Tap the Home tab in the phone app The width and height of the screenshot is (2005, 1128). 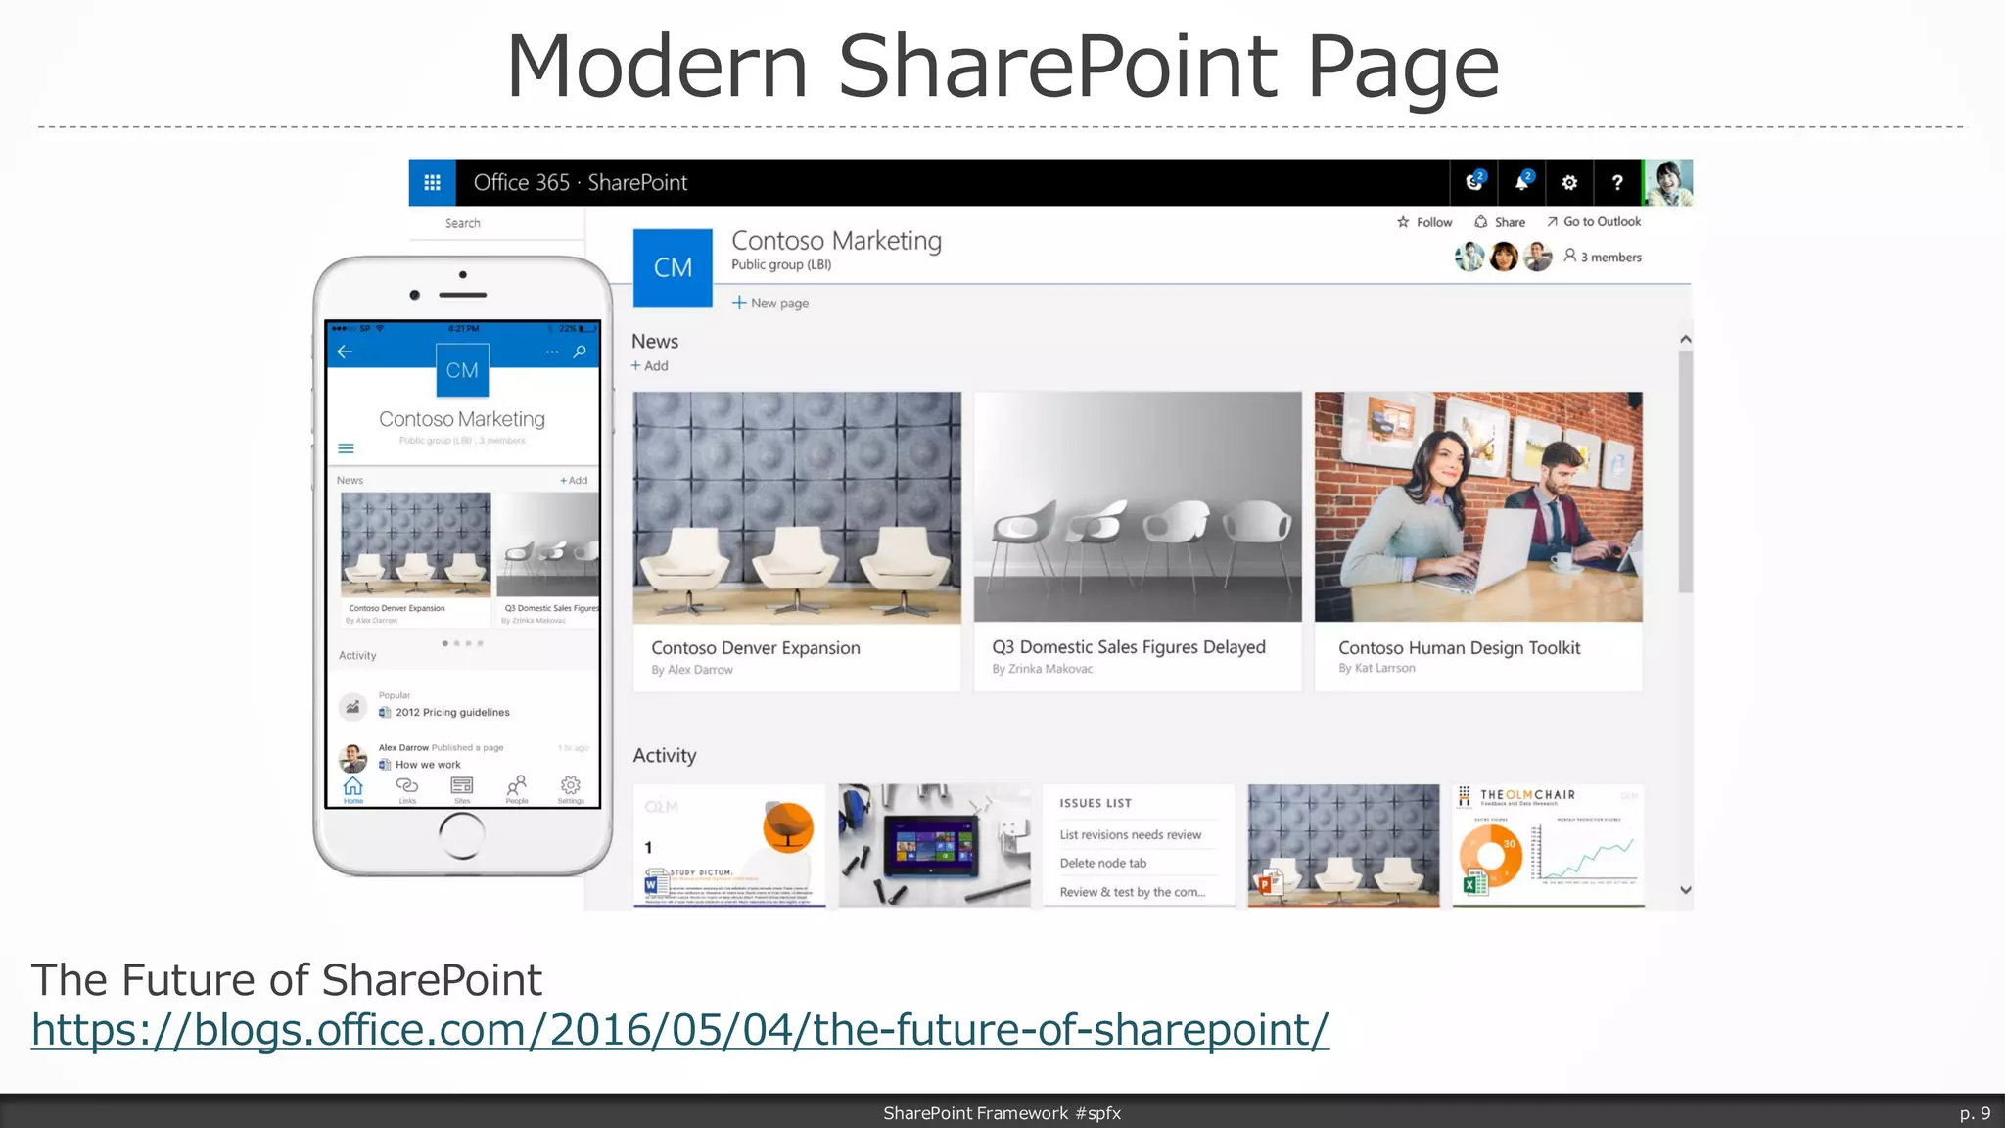(353, 789)
